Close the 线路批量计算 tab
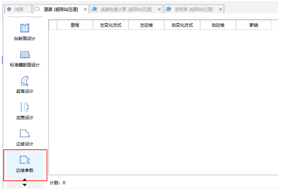This screenshot has width=281, height=190. pos(159,9)
